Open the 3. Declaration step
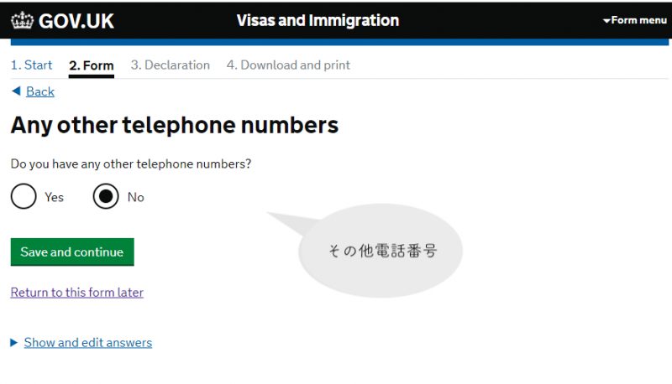This screenshot has height=384, width=672. pyautogui.click(x=171, y=65)
